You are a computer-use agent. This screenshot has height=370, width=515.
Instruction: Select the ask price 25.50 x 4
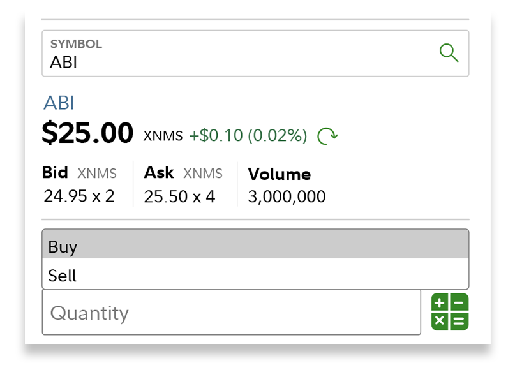(x=179, y=196)
